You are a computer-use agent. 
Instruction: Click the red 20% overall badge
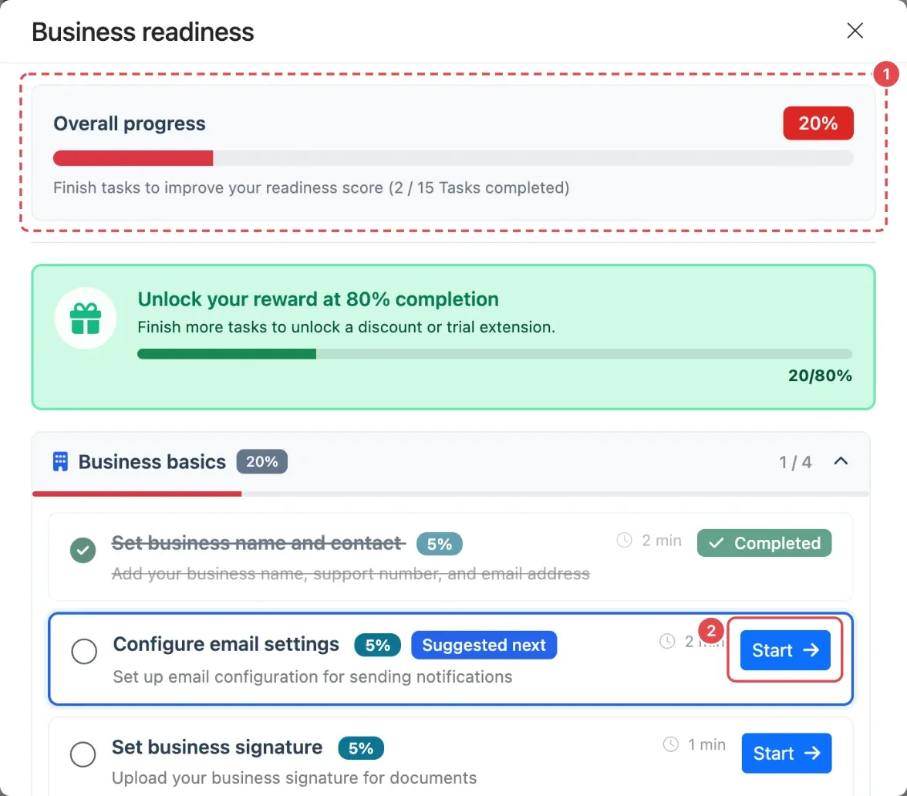click(818, 123)
